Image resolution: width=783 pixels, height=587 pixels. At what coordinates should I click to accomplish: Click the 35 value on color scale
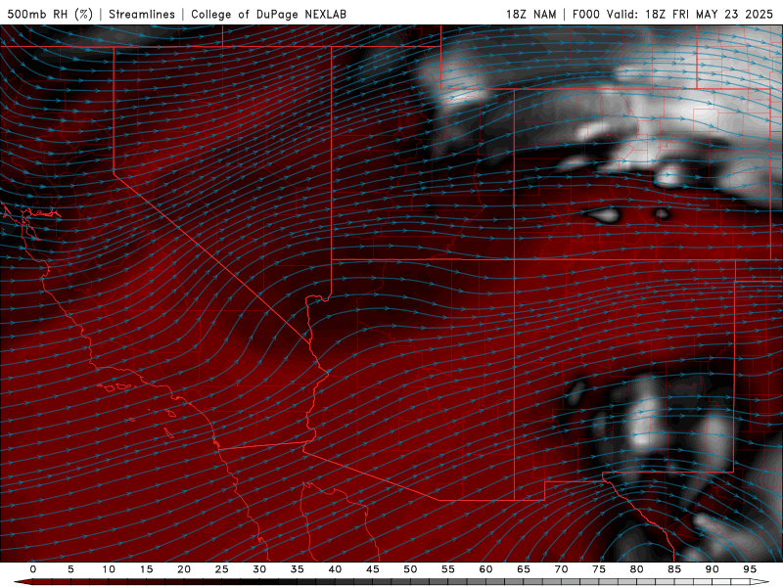(x=298, y=569)
